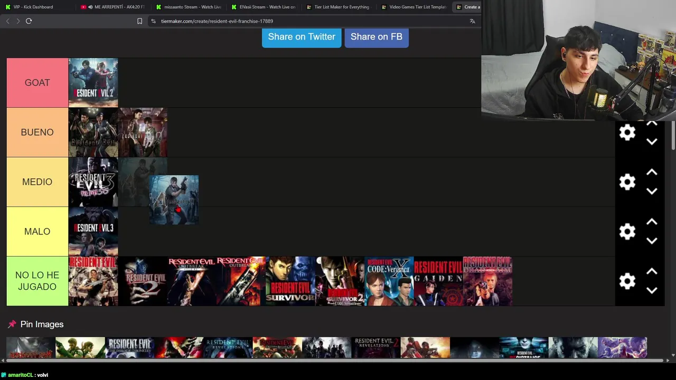Screen dimensions: 676x380
Task: Select Resident Evil 3 remake in MALO row
Action: (93, 232)
